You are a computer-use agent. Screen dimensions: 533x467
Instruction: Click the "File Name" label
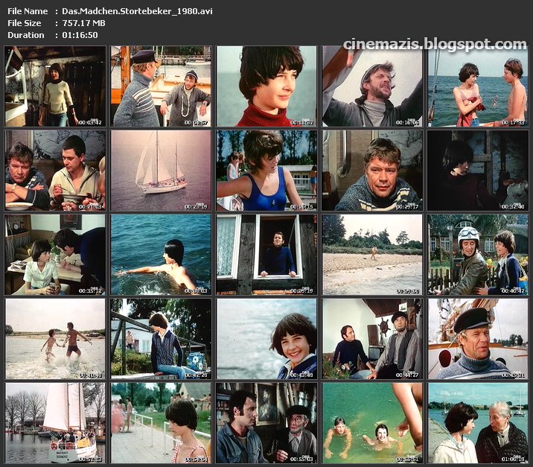pos(28,11)
